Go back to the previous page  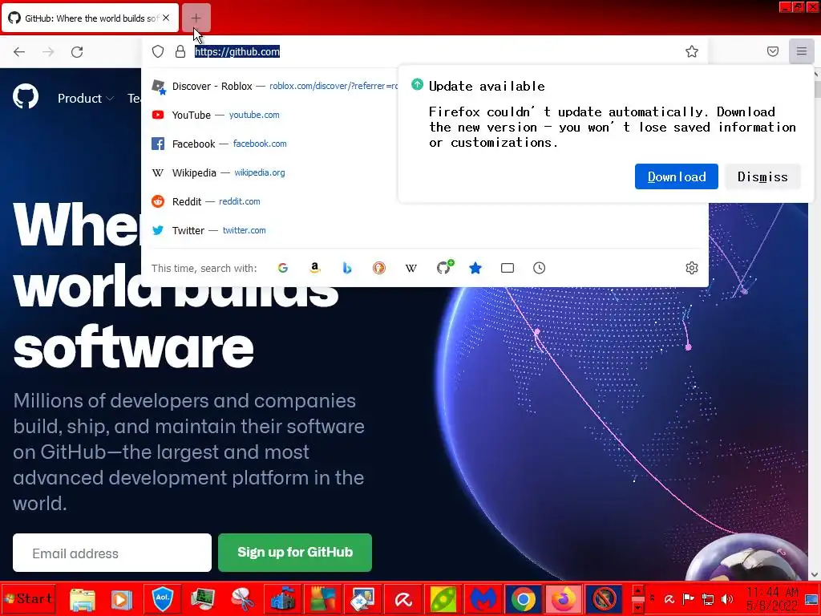[x=19, y=51]
